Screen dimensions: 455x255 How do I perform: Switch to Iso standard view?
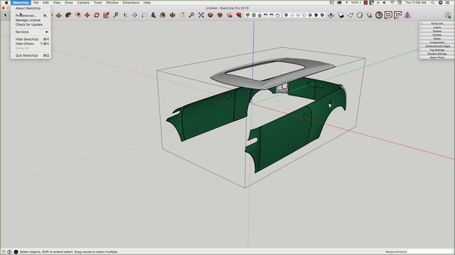coord(247,15)
